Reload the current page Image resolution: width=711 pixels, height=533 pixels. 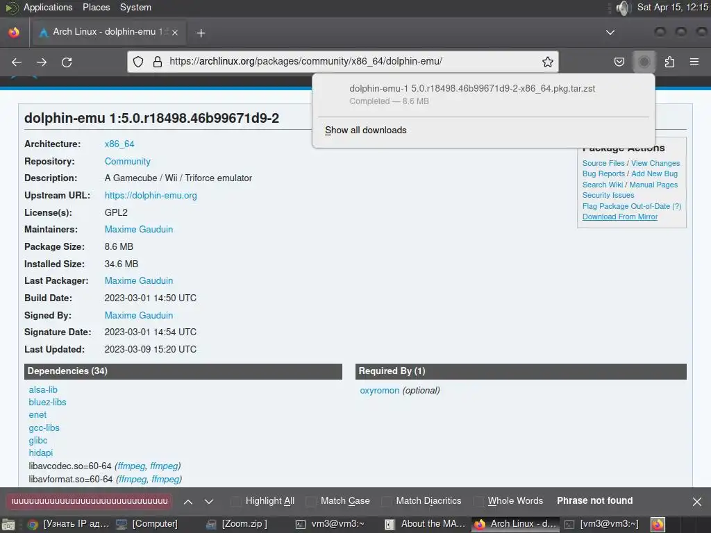(67, 62)
